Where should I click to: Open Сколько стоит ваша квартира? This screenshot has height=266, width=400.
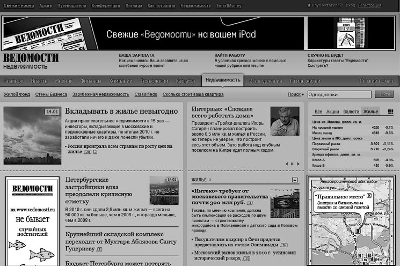coord(193,94)
